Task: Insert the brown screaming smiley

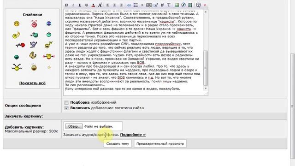Action: (x=34, y=67)
